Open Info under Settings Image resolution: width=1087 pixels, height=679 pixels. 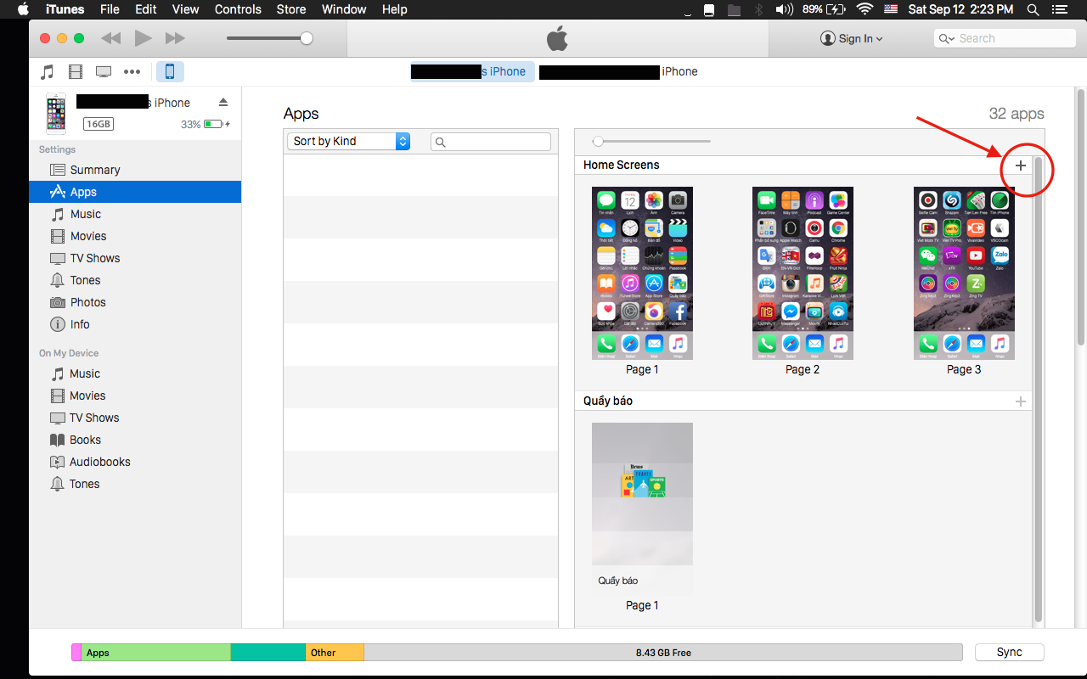(135, 324)
